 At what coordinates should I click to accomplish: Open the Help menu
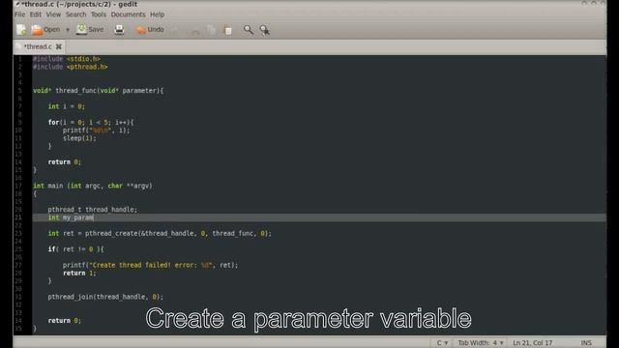(x=157, y=14)
